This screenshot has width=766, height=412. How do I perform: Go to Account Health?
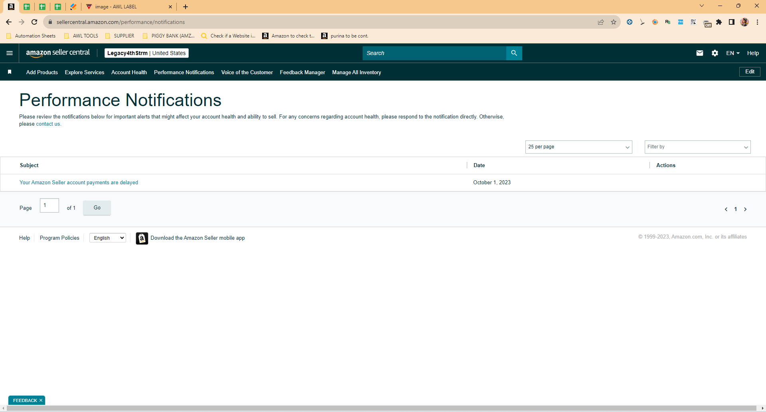(129, 72)
